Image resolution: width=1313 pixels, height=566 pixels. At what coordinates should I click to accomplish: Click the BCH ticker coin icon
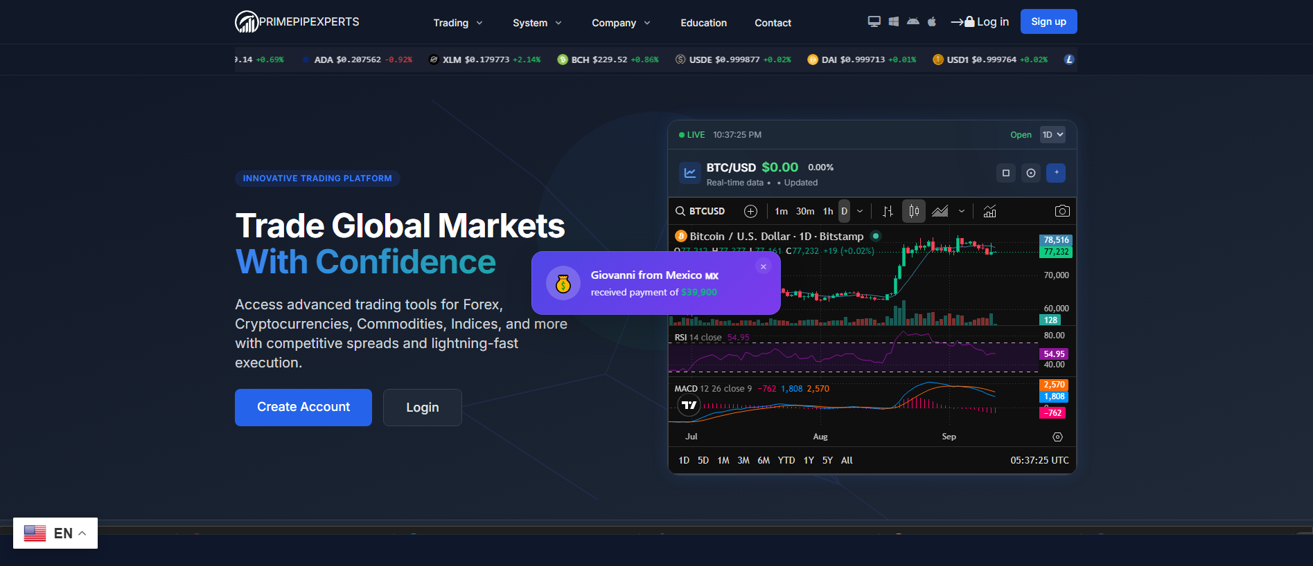[563, 60]
